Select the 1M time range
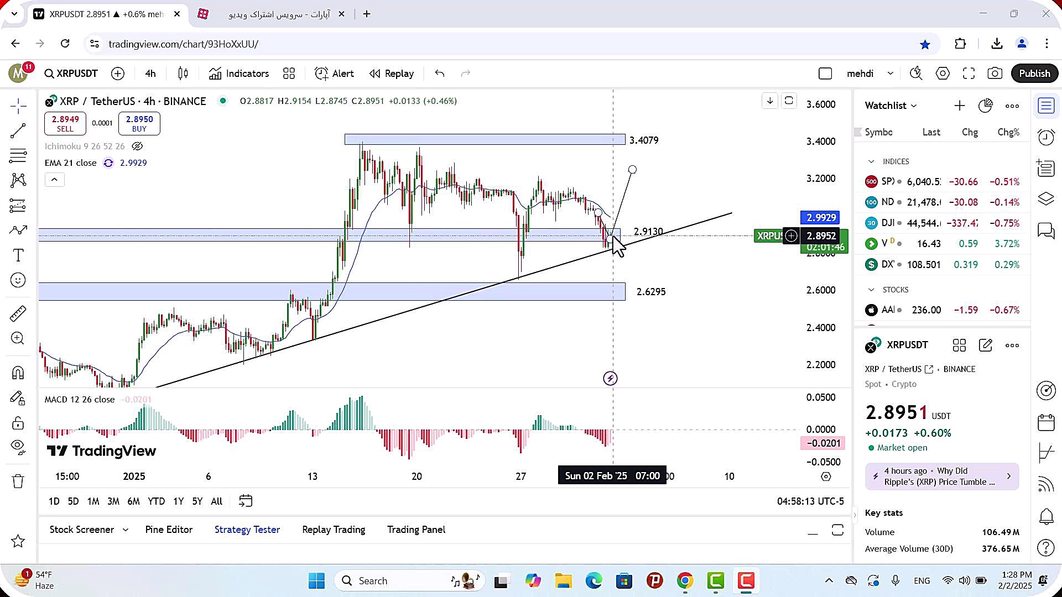This screenshot has height=597, width=1062. [93, 501]
